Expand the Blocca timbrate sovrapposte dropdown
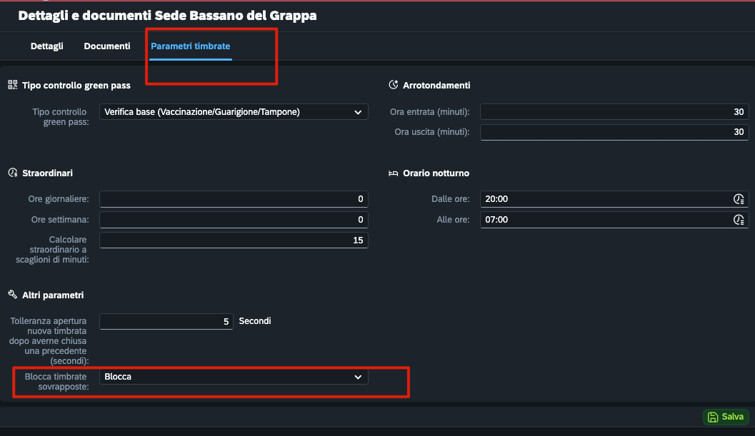The image size is (755, 436). tap(358, 377)
